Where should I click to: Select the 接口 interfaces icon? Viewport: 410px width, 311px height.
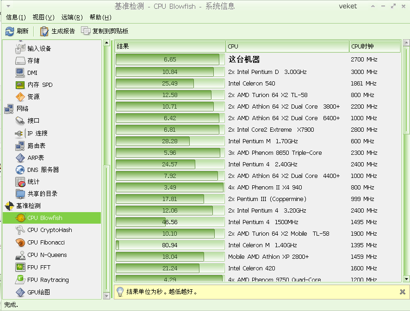(x=20, y=121)
